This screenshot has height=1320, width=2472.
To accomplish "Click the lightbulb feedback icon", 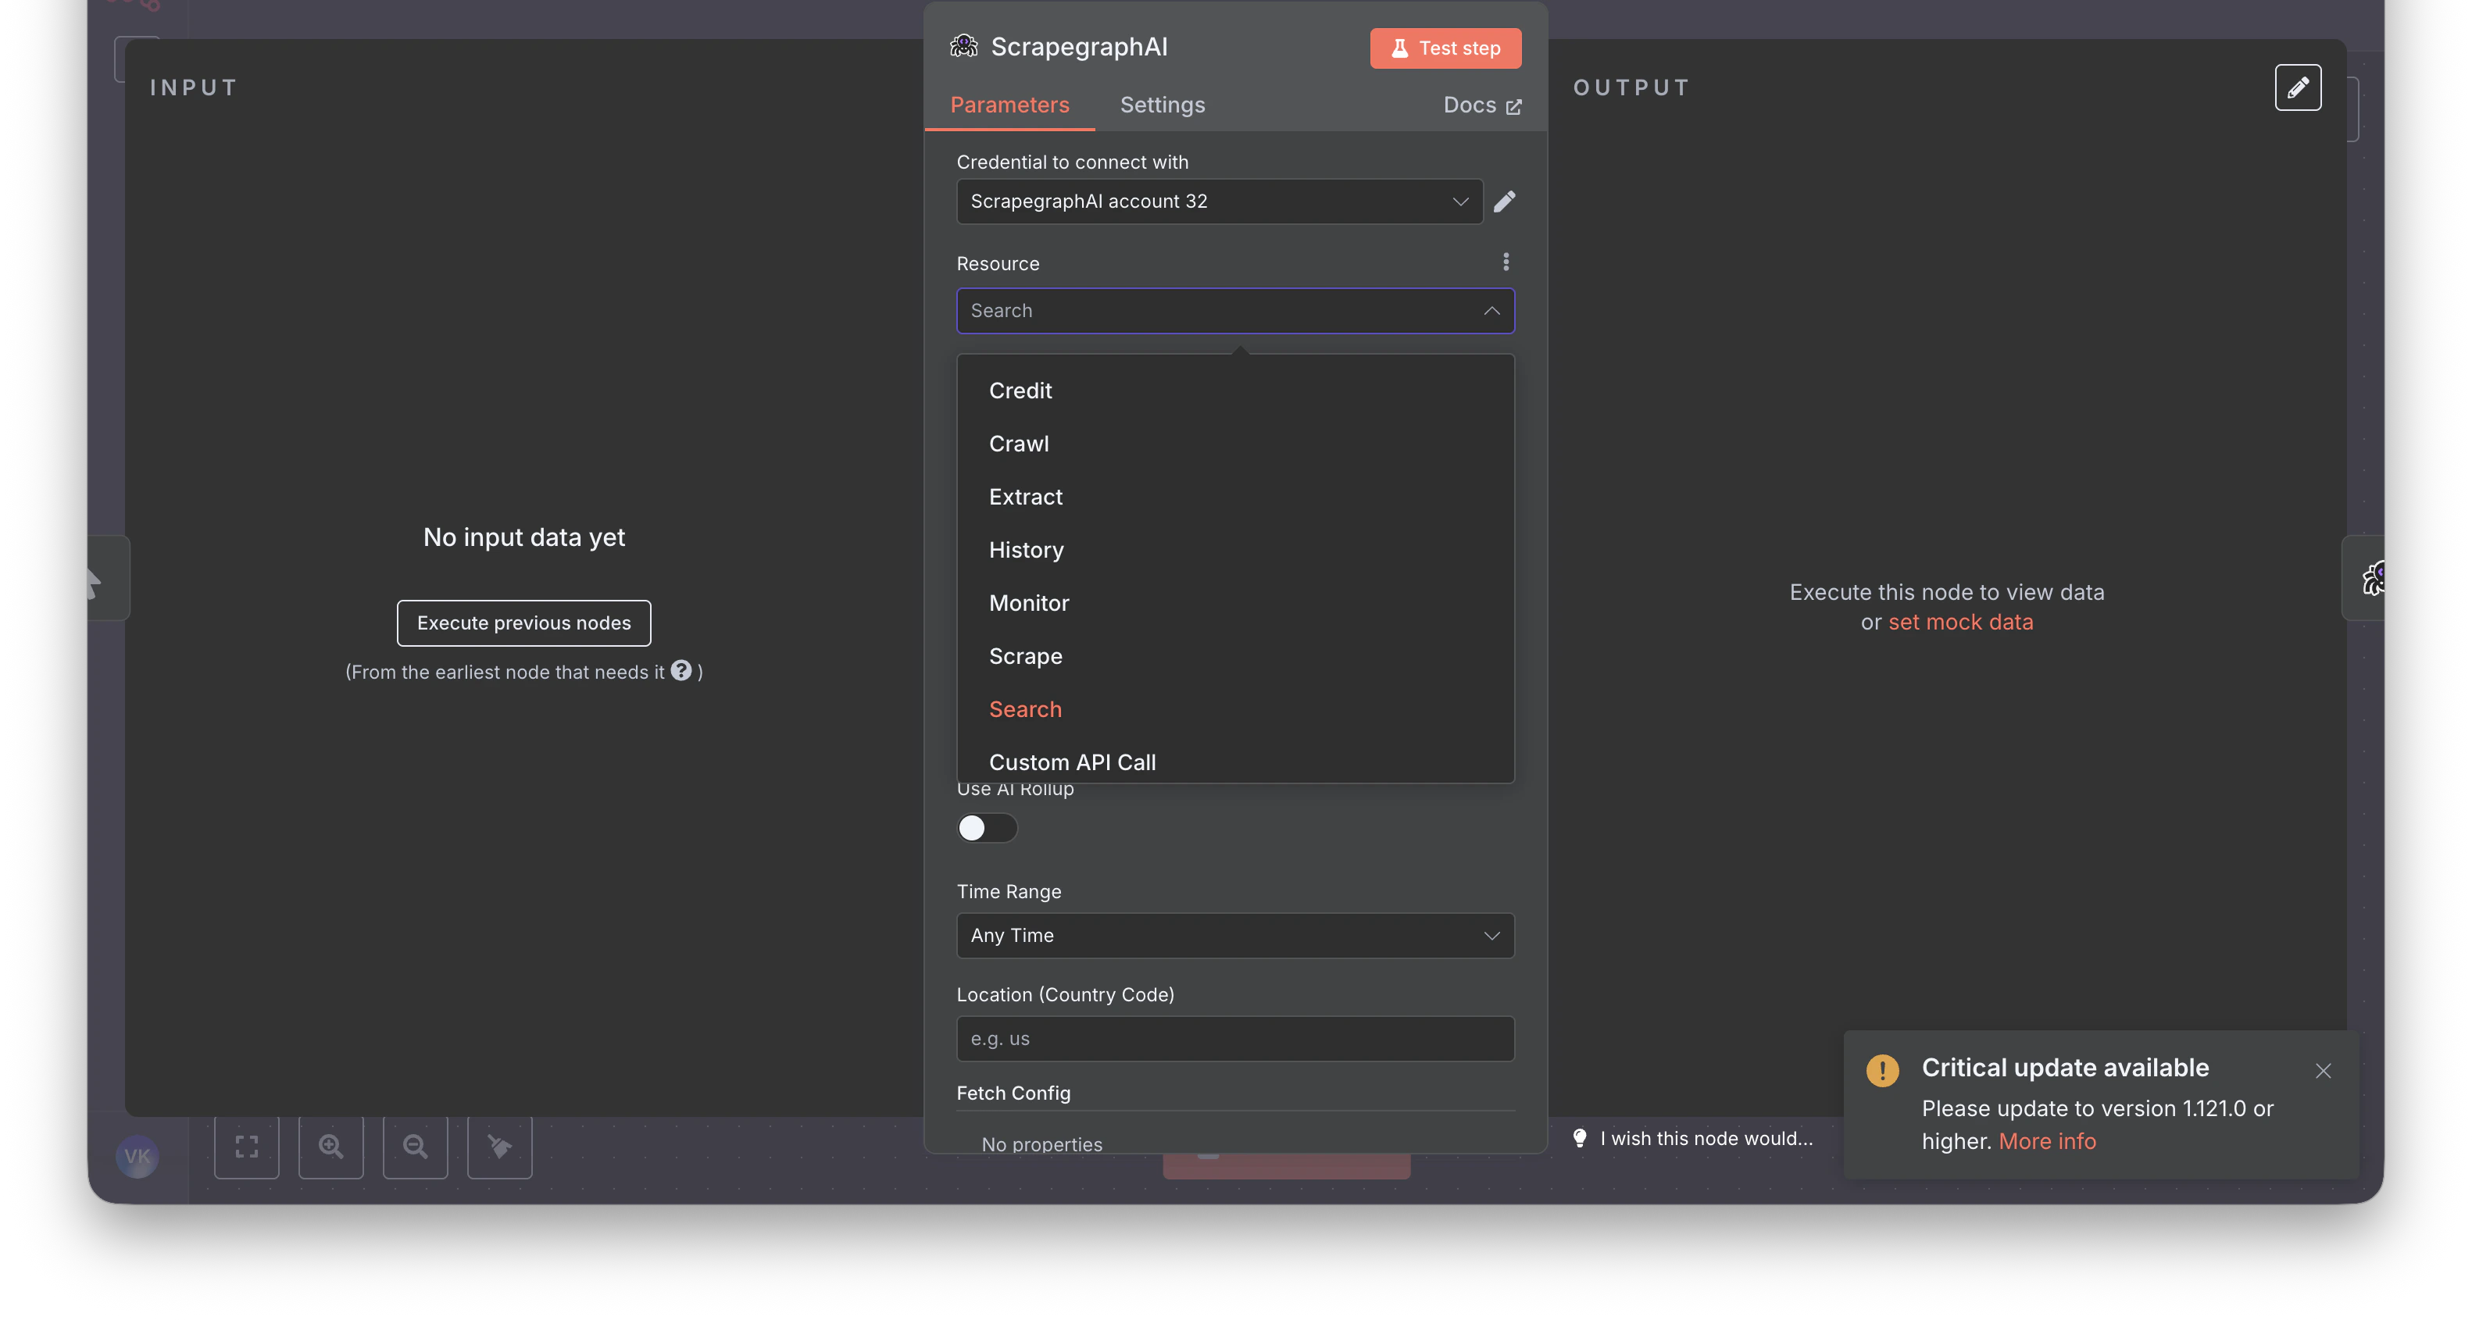I will [x=1580, y=1138].
